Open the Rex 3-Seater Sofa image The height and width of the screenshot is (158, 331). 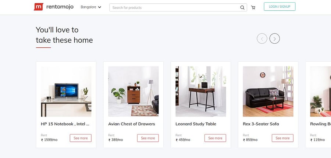pos(268,91)
